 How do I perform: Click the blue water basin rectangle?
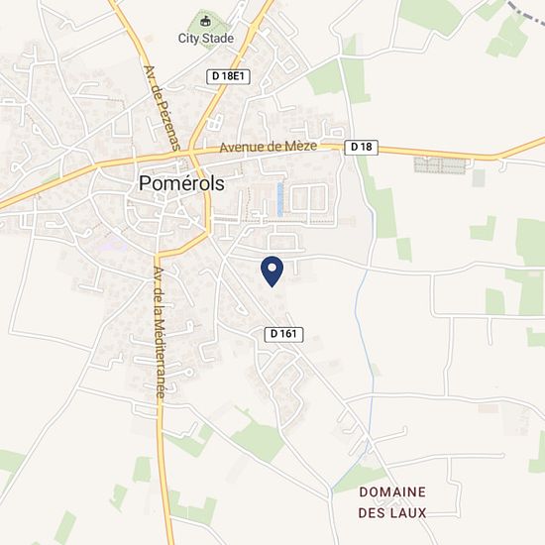coord(279,199)
